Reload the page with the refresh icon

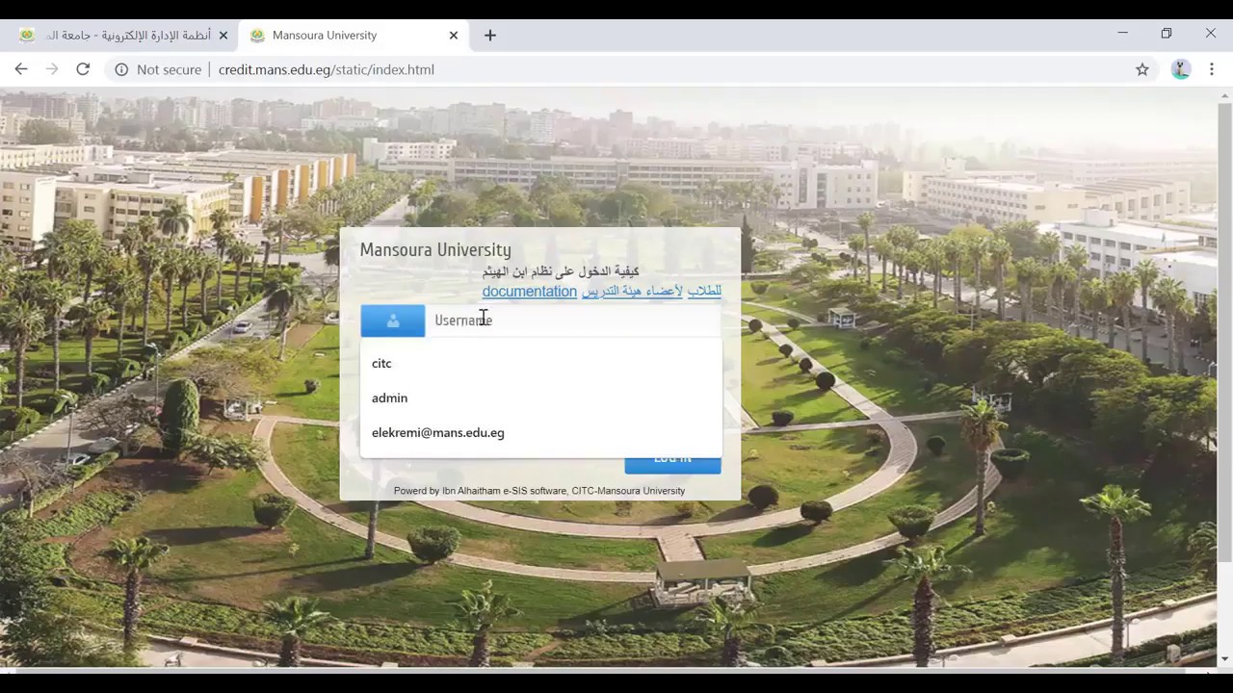pyautogui.click(x=83, y=69)
